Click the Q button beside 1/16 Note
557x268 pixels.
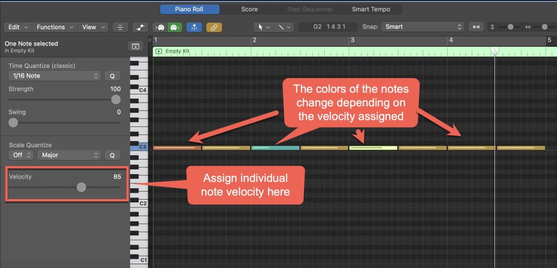(112, 76)
